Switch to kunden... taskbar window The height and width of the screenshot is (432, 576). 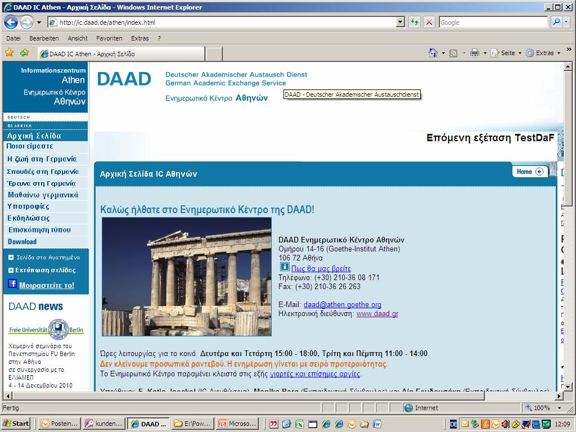click(x=103, y=424)
